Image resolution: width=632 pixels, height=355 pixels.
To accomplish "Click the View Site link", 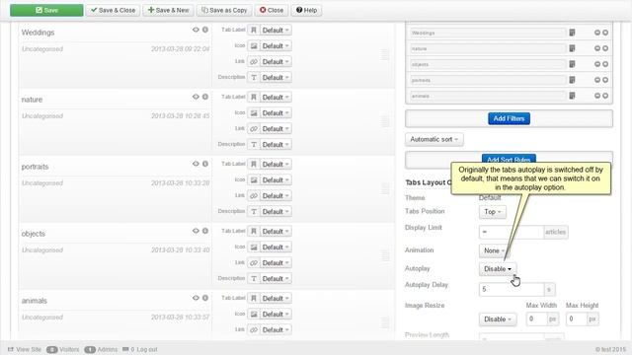I will (x=25, y=349).
